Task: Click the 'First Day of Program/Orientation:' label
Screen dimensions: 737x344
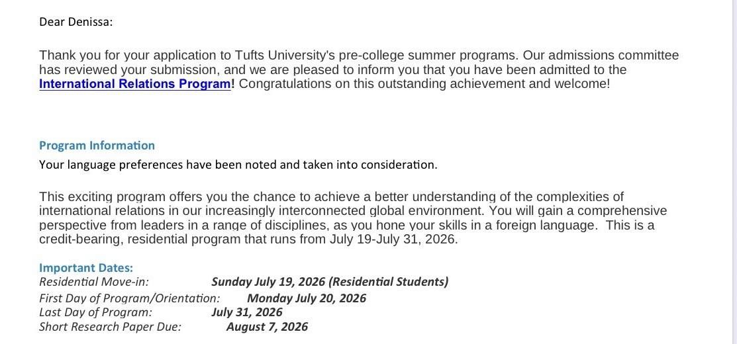Action: pos(129,298)
